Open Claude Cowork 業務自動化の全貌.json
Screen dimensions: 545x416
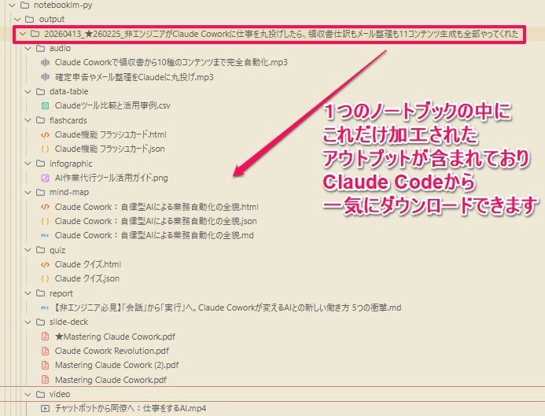pyautogui.click(x=156, y=221)
